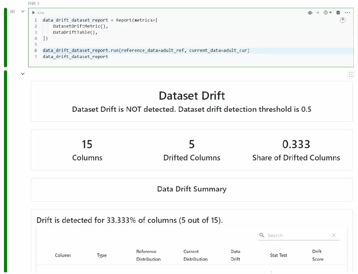
Task: Click the Reference Distribution column header
Action: (148, 255)
